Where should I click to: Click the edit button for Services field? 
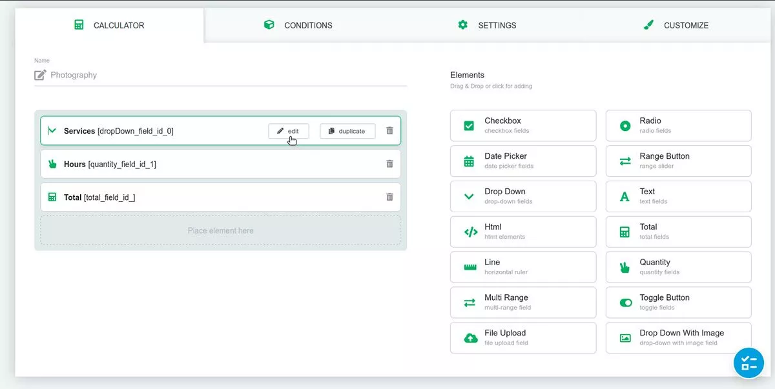pyautogui.click(x=288, y=131)
